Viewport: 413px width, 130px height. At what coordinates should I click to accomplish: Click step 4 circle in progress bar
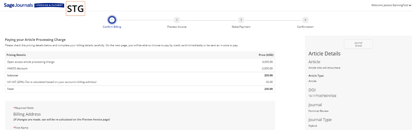305,20
